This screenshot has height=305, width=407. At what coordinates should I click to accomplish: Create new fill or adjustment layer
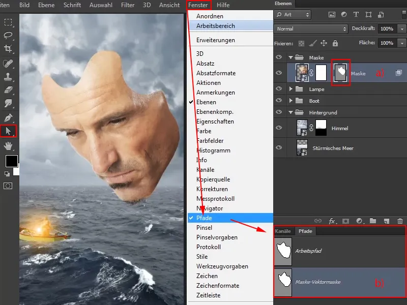[360, 221]
